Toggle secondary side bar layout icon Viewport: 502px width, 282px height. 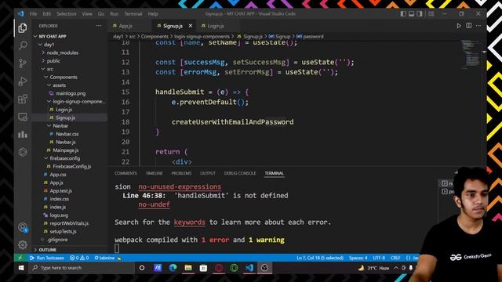tap(420, 14)
